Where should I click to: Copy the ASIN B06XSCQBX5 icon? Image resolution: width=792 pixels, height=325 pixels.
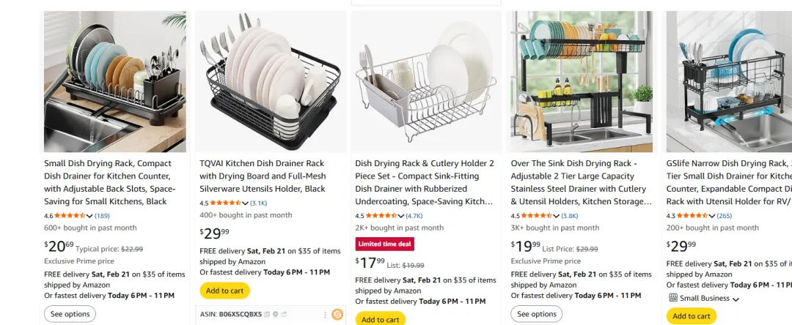pos(267,315)
